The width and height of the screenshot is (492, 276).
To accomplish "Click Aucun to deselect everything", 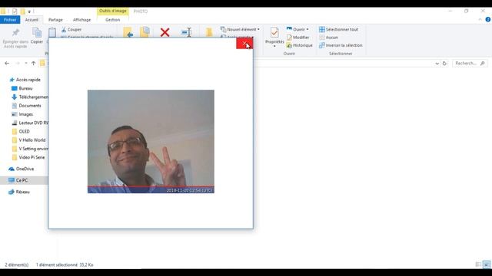I will 328,38.
